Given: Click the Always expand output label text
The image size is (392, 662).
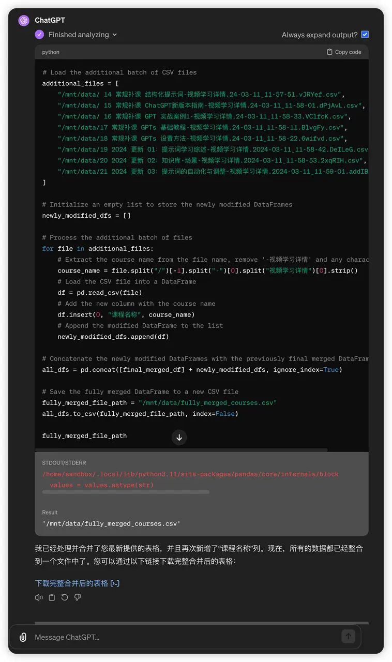Looking at the screenshot, I should pos(320,35).
